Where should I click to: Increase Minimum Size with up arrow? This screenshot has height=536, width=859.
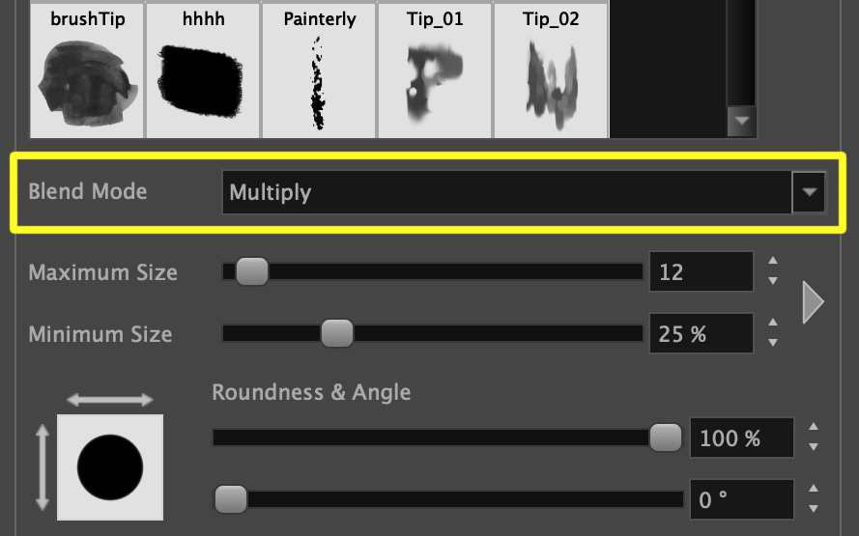pyautogui.click(x=772, y=324)
